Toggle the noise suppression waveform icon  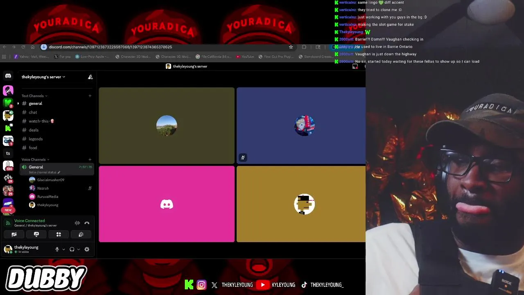tap(77, 223)
